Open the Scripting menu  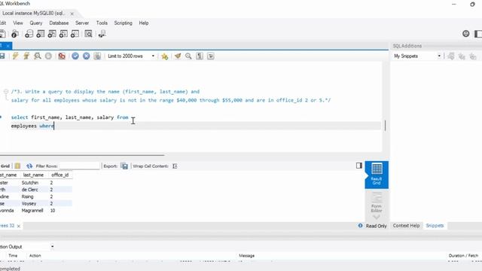(x=123, y=23)
